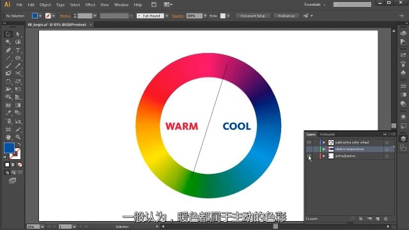Image resolution: width=409 pixels, height=230 pixels.
Task: Pick the Zoom tool
Action: 18,137
